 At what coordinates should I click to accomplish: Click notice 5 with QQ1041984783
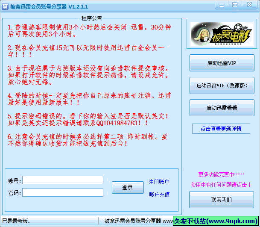pyautogui.click(x=88, y=120)
